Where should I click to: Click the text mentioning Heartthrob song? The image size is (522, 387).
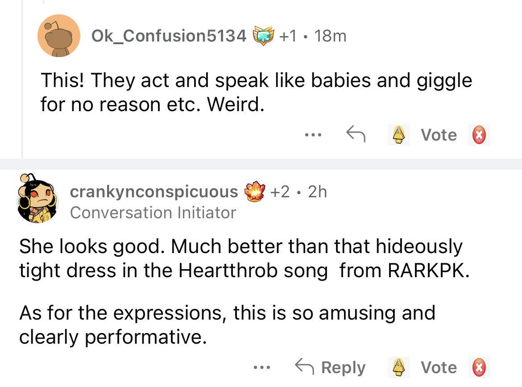click(253, 271)
